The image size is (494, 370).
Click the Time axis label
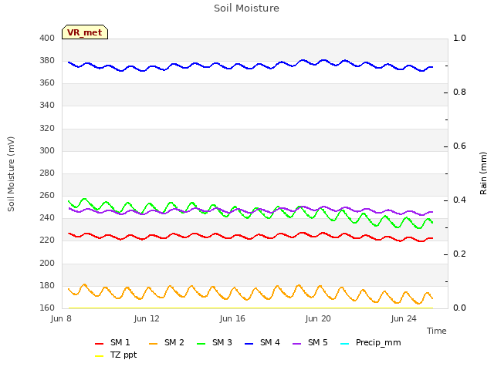437,331
